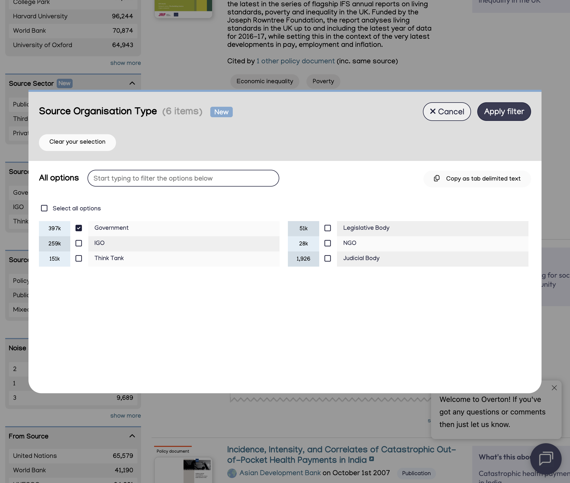570x483 pixels.
Task: Open the Asian Development Bank source link
Action: click(x=280, y=473)
